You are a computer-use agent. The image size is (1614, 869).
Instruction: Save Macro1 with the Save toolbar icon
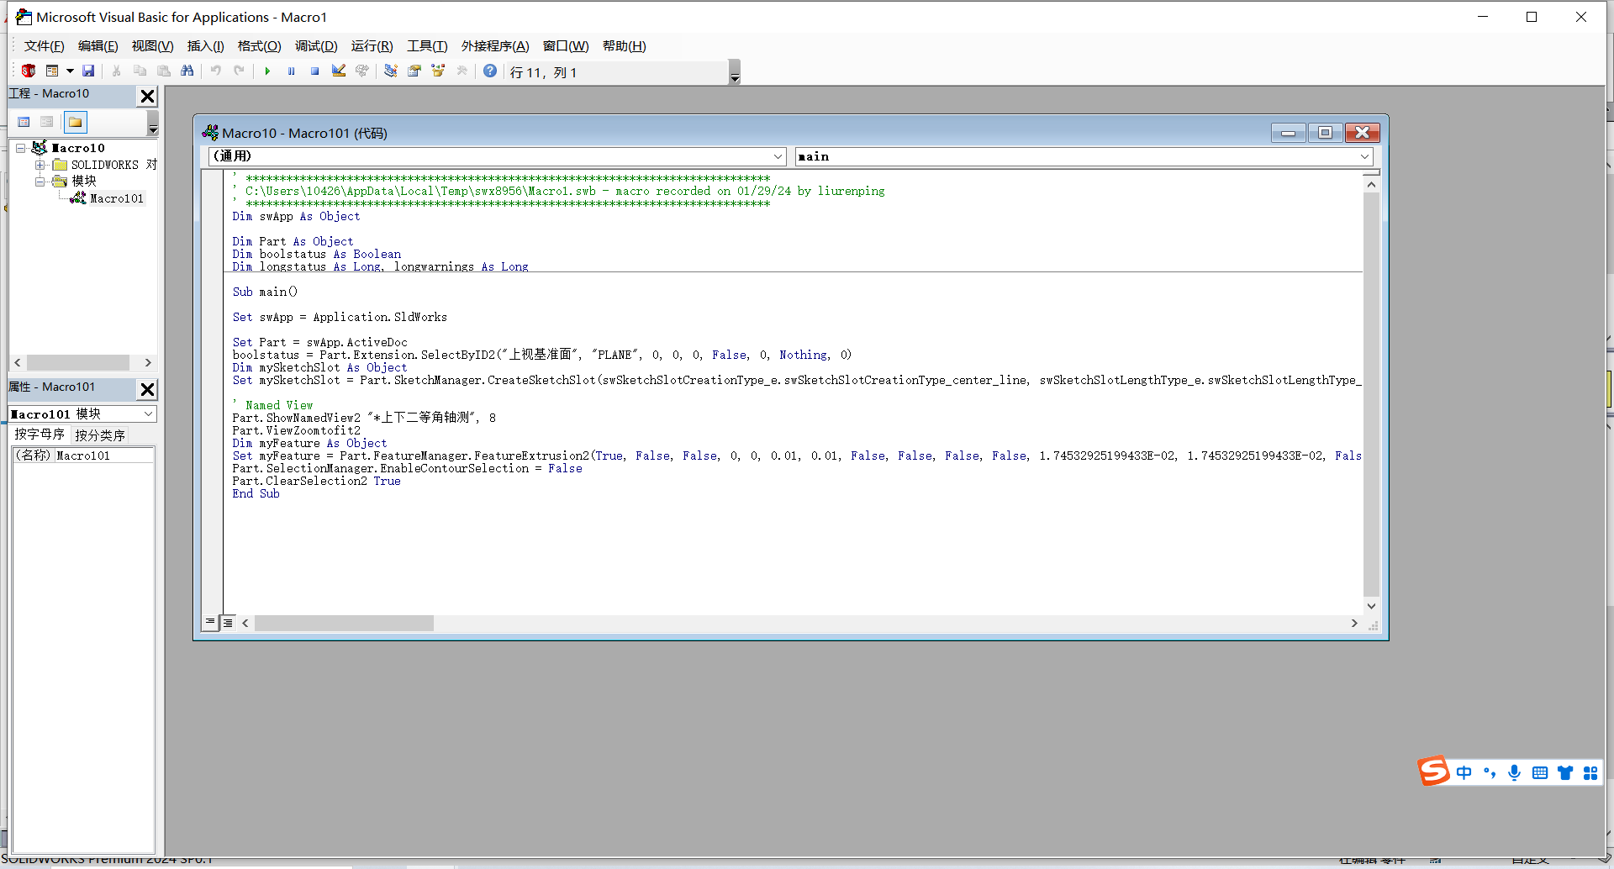pyautogui.click(x=88, y=71)
